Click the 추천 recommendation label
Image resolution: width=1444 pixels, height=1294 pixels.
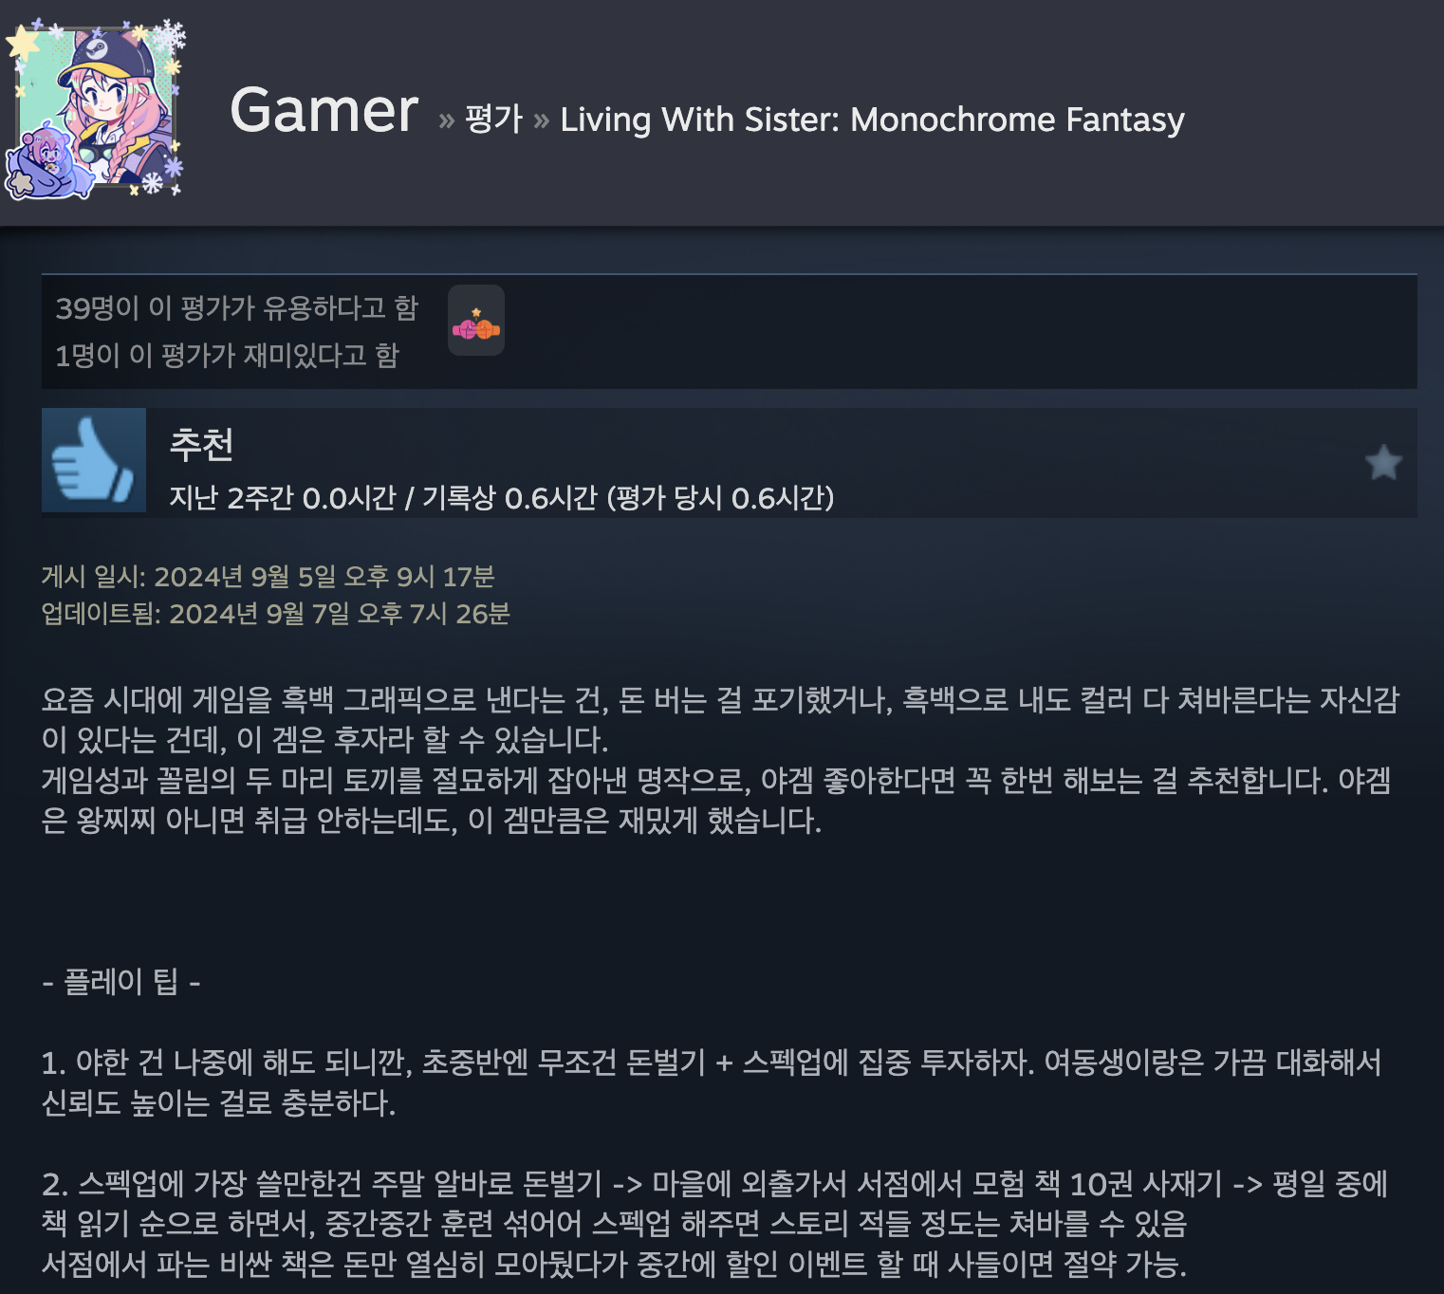pyautogui.click(x=201, y=444)
